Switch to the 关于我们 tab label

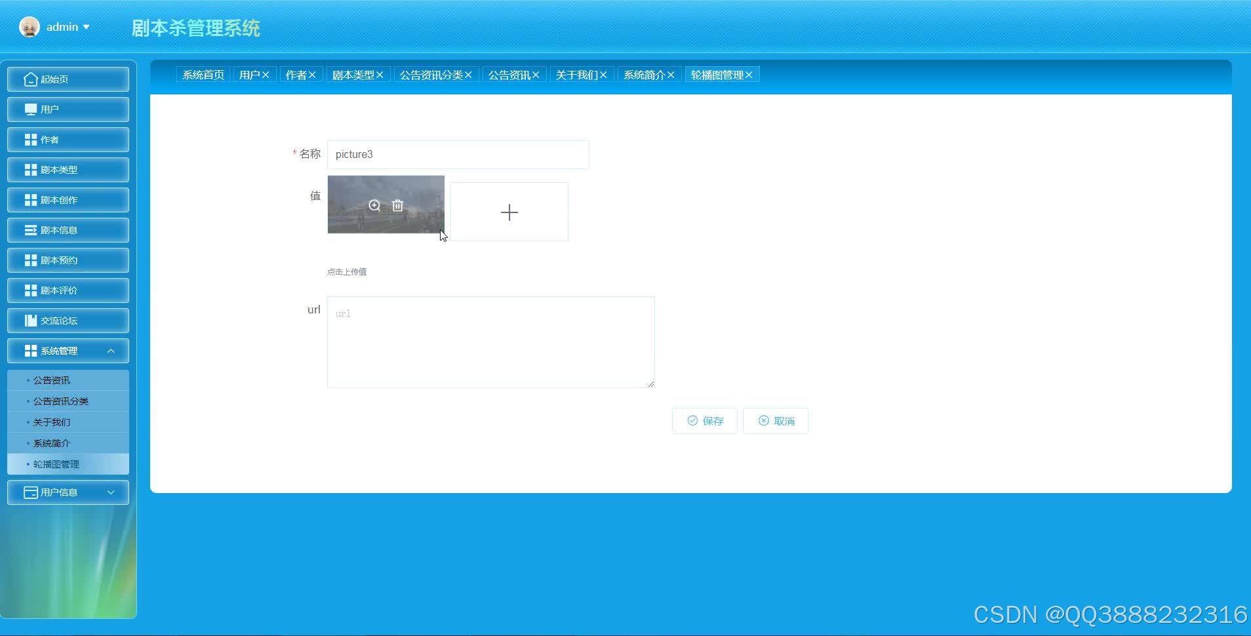point(577,75)
